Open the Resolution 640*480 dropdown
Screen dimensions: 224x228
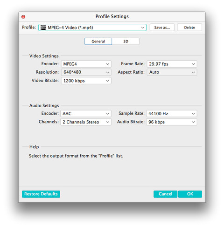(x=86, y=72)
